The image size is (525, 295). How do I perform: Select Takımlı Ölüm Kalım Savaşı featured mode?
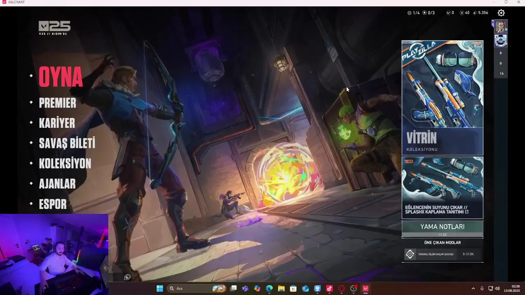coord(442,254)
